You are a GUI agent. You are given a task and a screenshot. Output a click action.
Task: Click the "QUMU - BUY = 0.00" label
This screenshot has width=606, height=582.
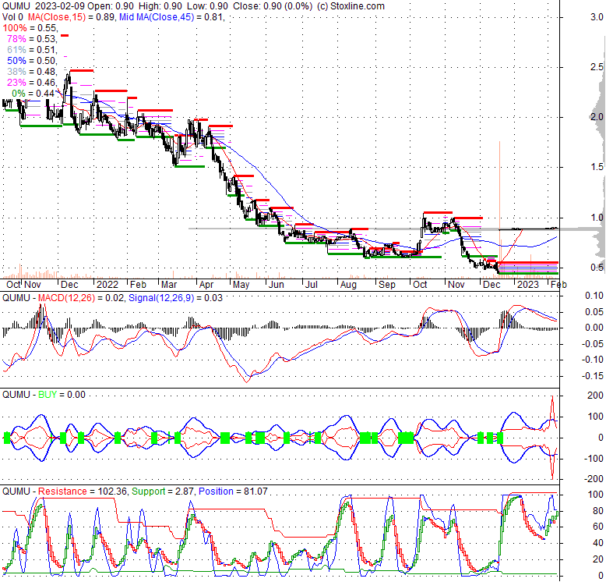point(44,395)
